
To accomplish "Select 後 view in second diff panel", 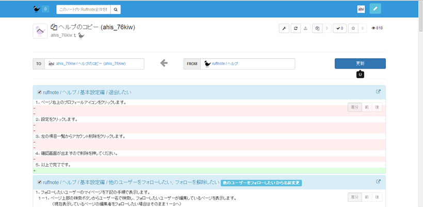I will pos(377,197).
